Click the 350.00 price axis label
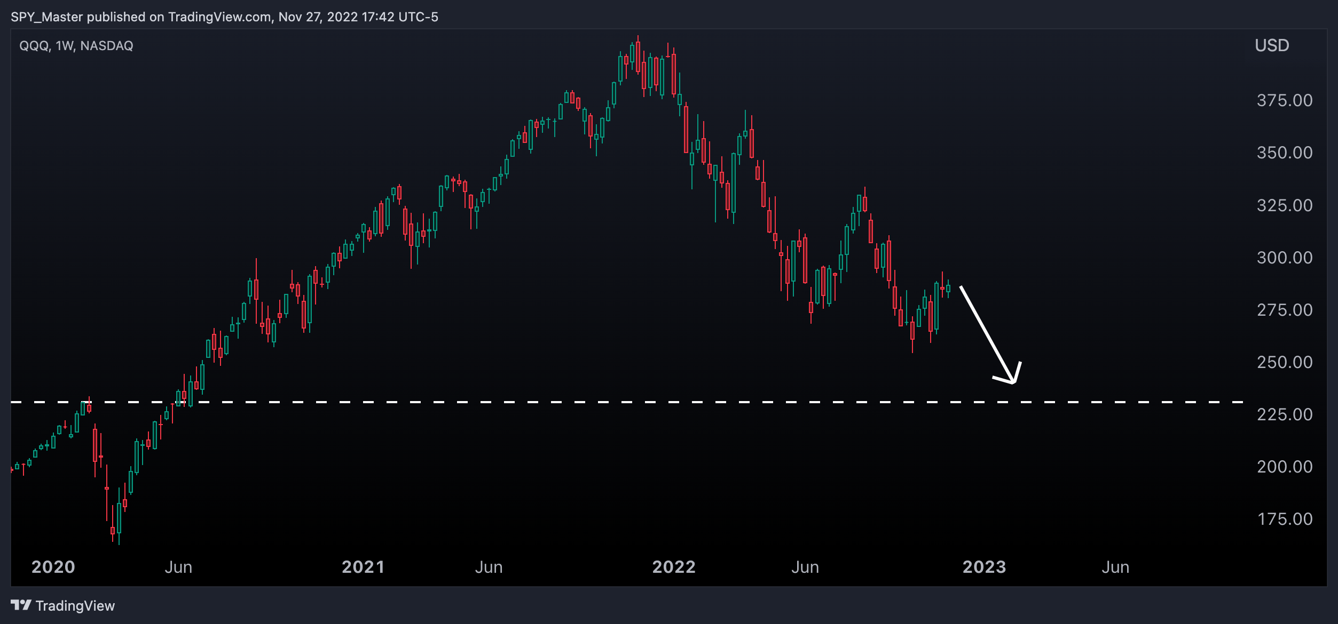Image resolution: width=1338 pixels, height=624 pixels. click(1285, 153)
